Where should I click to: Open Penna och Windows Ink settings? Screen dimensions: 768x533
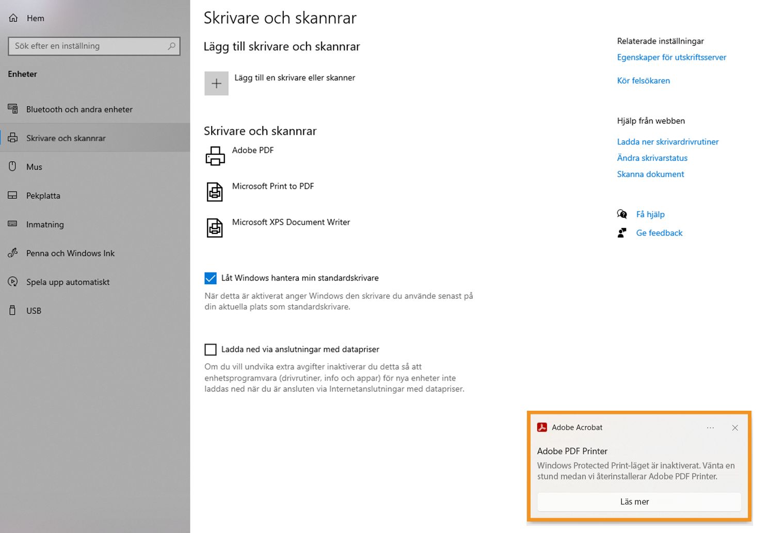coord(95,253)
